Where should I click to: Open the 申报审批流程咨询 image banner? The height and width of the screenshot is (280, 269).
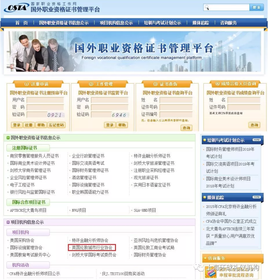coord(232,273)
